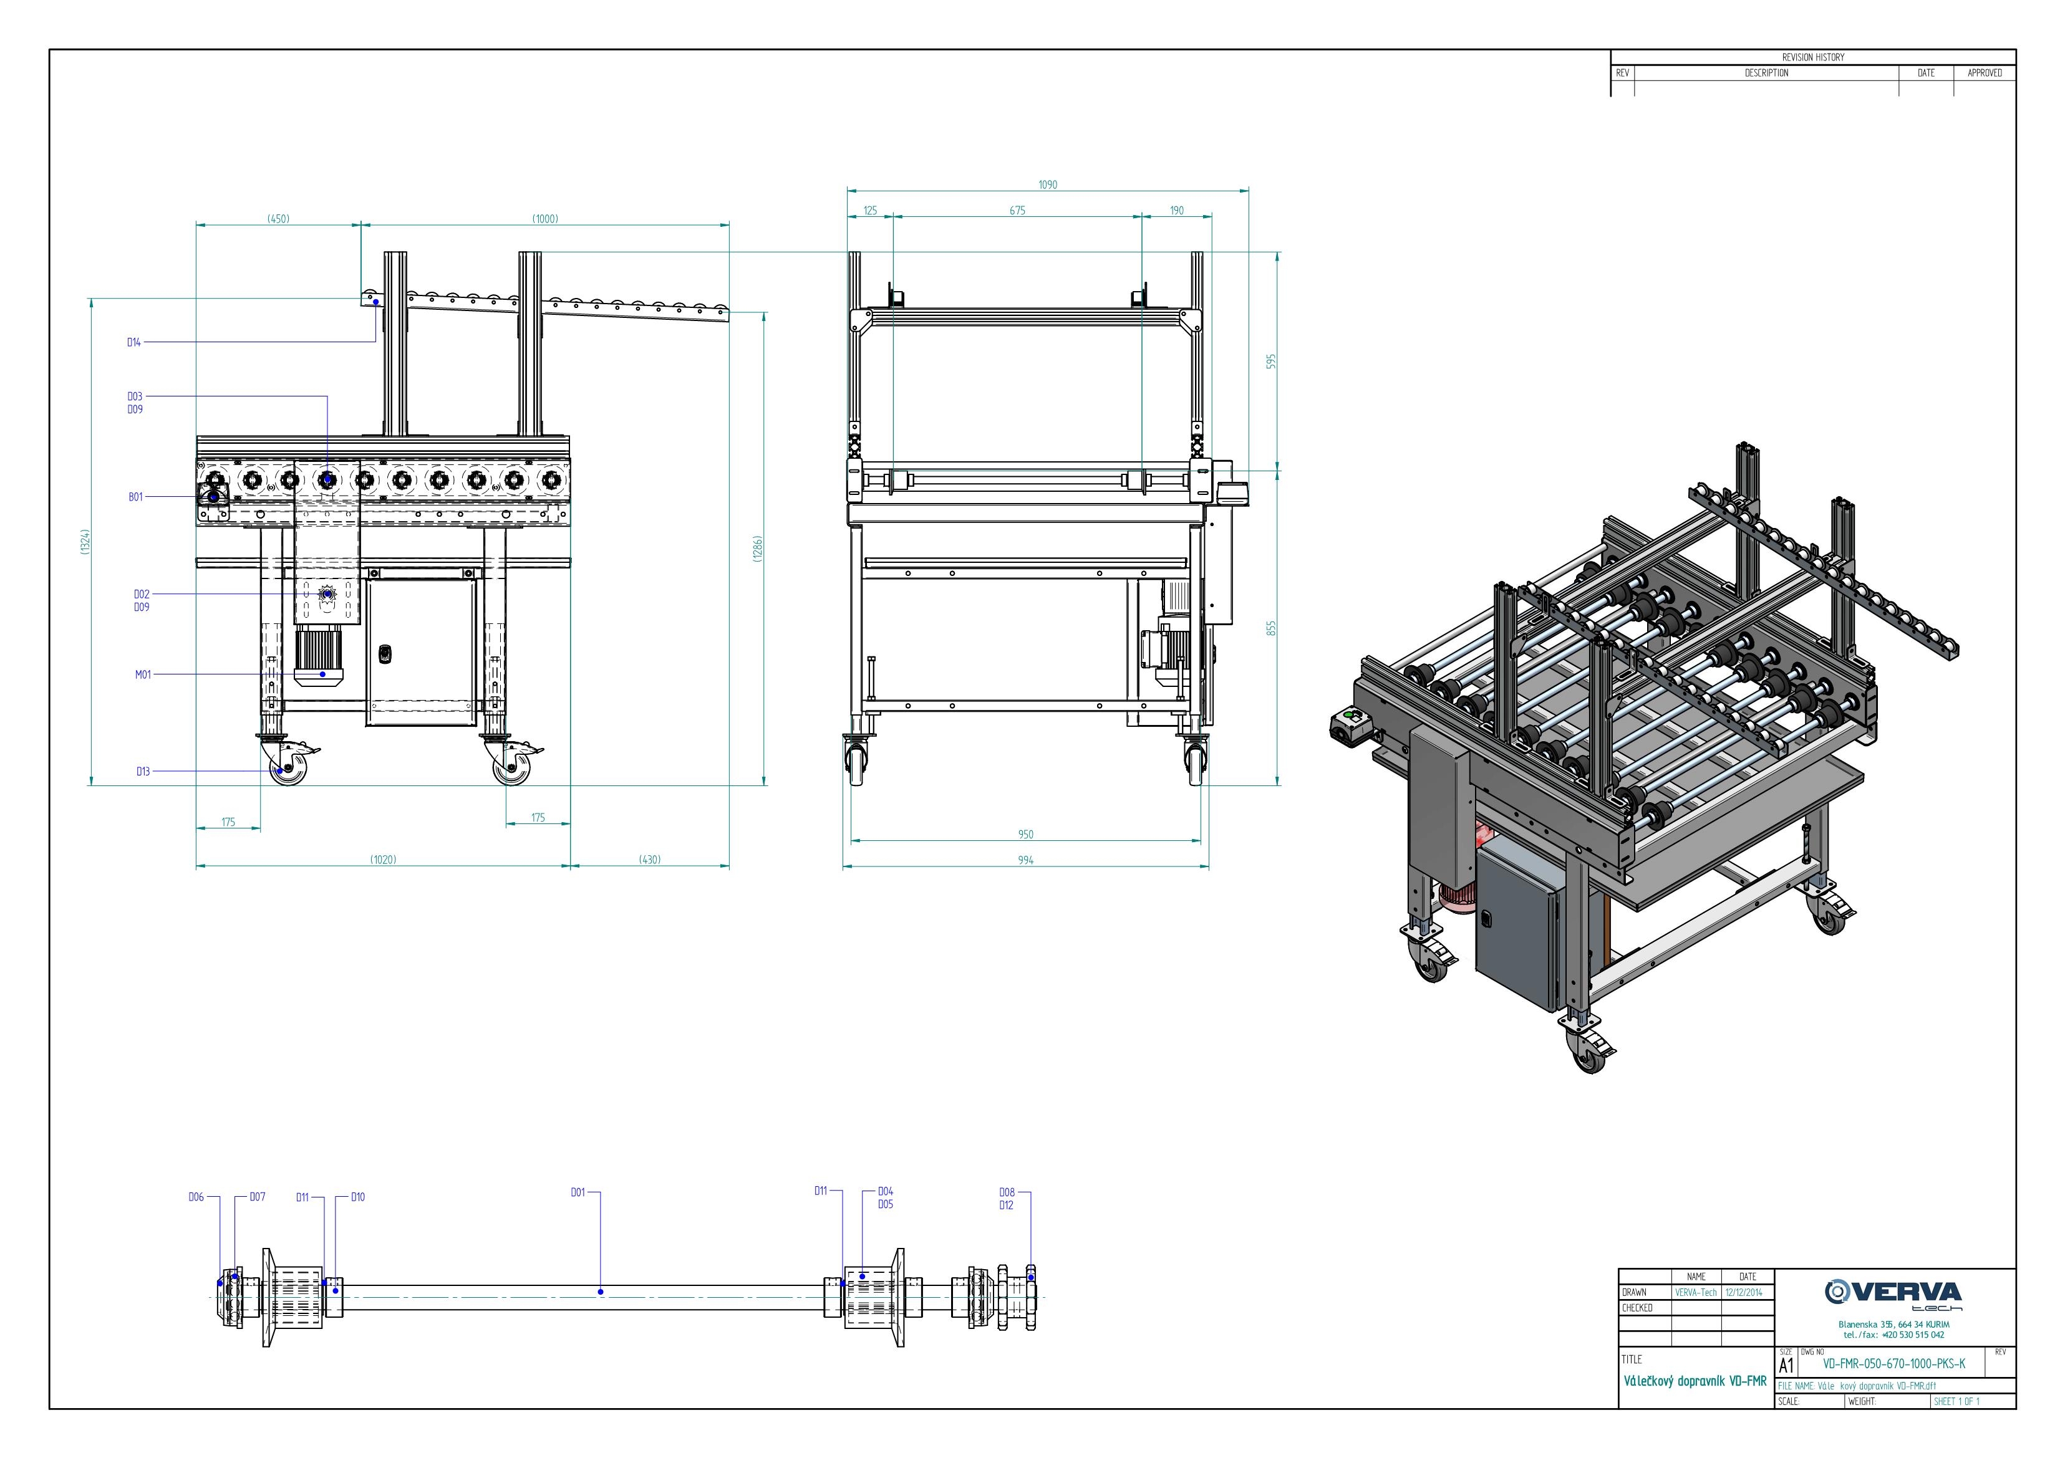Click the Válečkový dopravník VD-FMR title
This screenshot has width=2065, height=1458.
1695,1381
